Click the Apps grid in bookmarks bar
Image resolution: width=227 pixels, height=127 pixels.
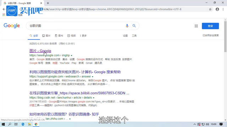click(4, 15)
